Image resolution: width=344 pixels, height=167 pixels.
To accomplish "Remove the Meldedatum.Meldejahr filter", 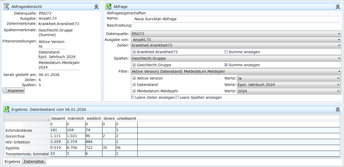I will pos(134,91).
